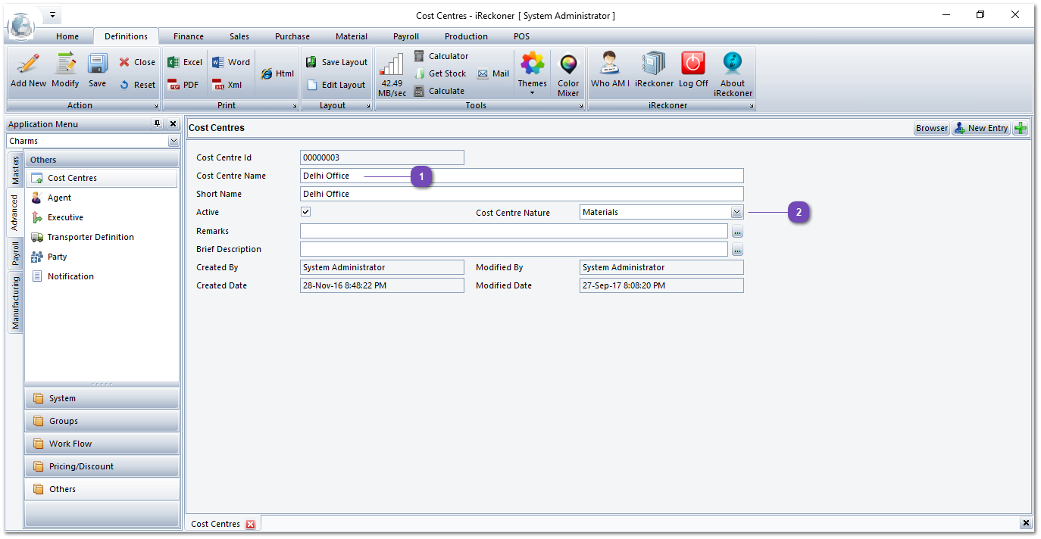Open the Cost Centre Nature dropdown
Image resolution: width=1041 pixels, height=539 pixels.
736,212
